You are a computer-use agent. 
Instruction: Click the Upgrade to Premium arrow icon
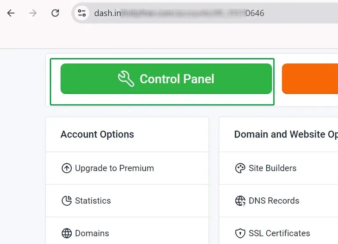[66, 168]
